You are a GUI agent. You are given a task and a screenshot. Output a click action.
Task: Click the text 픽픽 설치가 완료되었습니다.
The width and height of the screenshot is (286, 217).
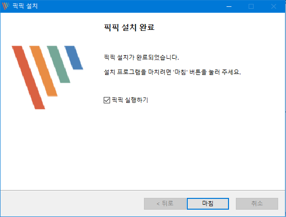point(142,57)
